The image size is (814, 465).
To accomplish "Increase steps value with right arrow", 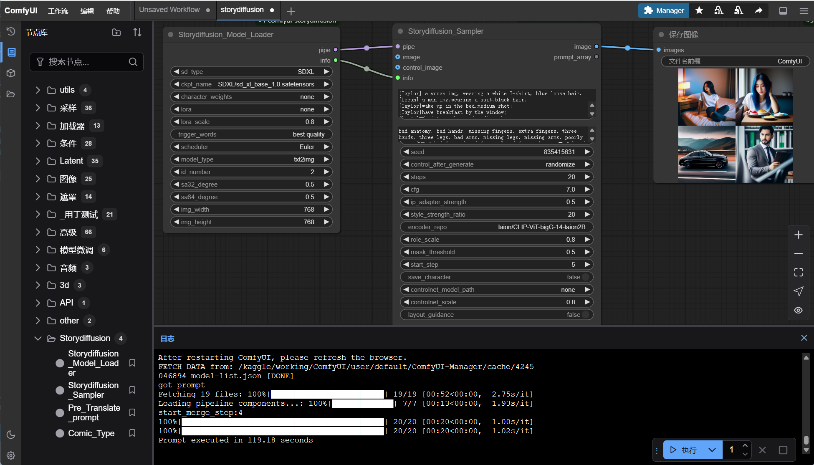I will click(x=587, y=177).
